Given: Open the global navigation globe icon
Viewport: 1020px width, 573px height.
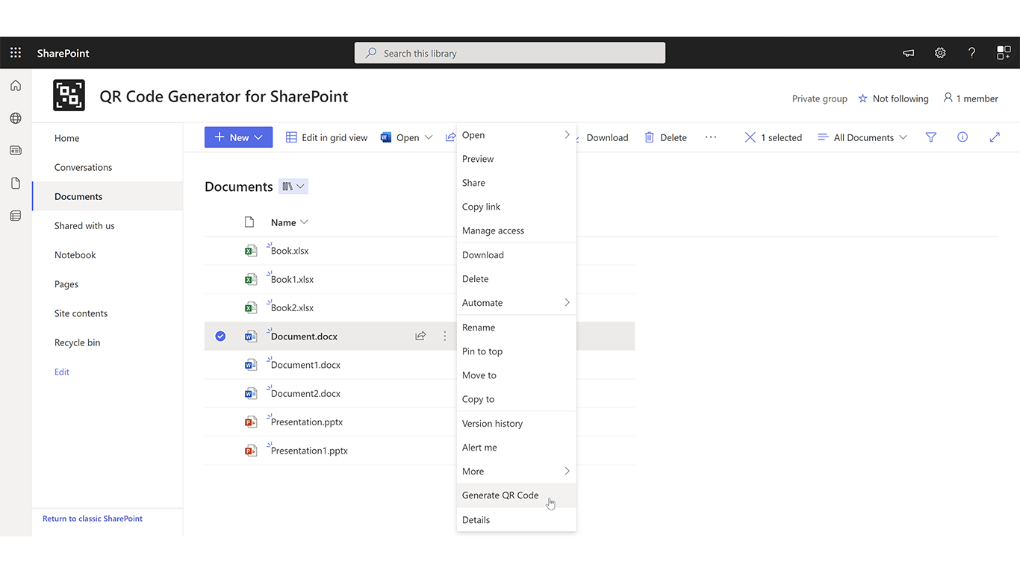Looking at the screenshot, I should (16, 118).
